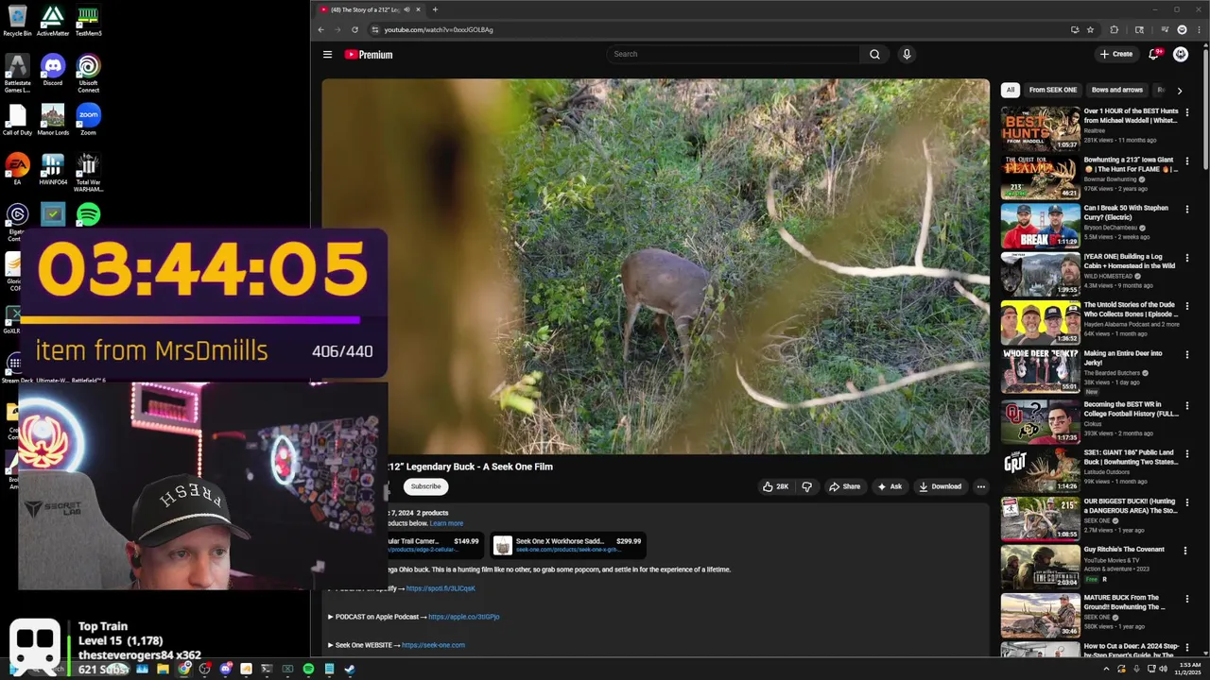Click the Create button
Viewport: 1210px width, 680px height.
tap(1116, 55)
